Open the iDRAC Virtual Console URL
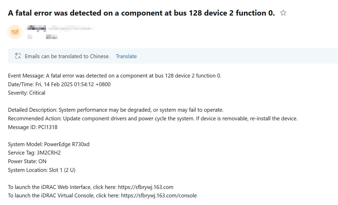Image resolution: width=338 pixels, height=205 pixels. (159, 196)
